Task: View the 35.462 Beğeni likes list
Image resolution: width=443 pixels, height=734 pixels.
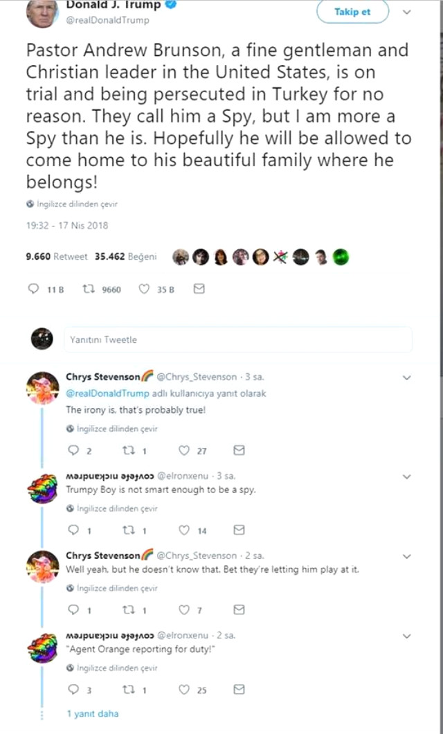Action: point(125,256)
